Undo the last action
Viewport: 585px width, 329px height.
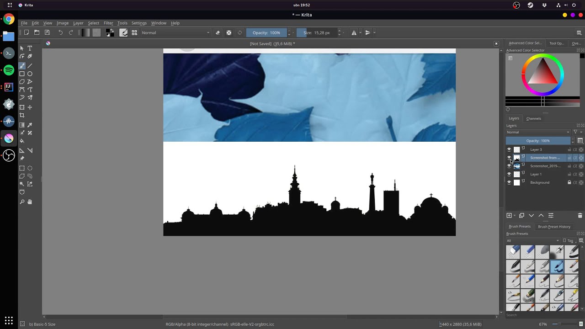(x=60, y=32)
